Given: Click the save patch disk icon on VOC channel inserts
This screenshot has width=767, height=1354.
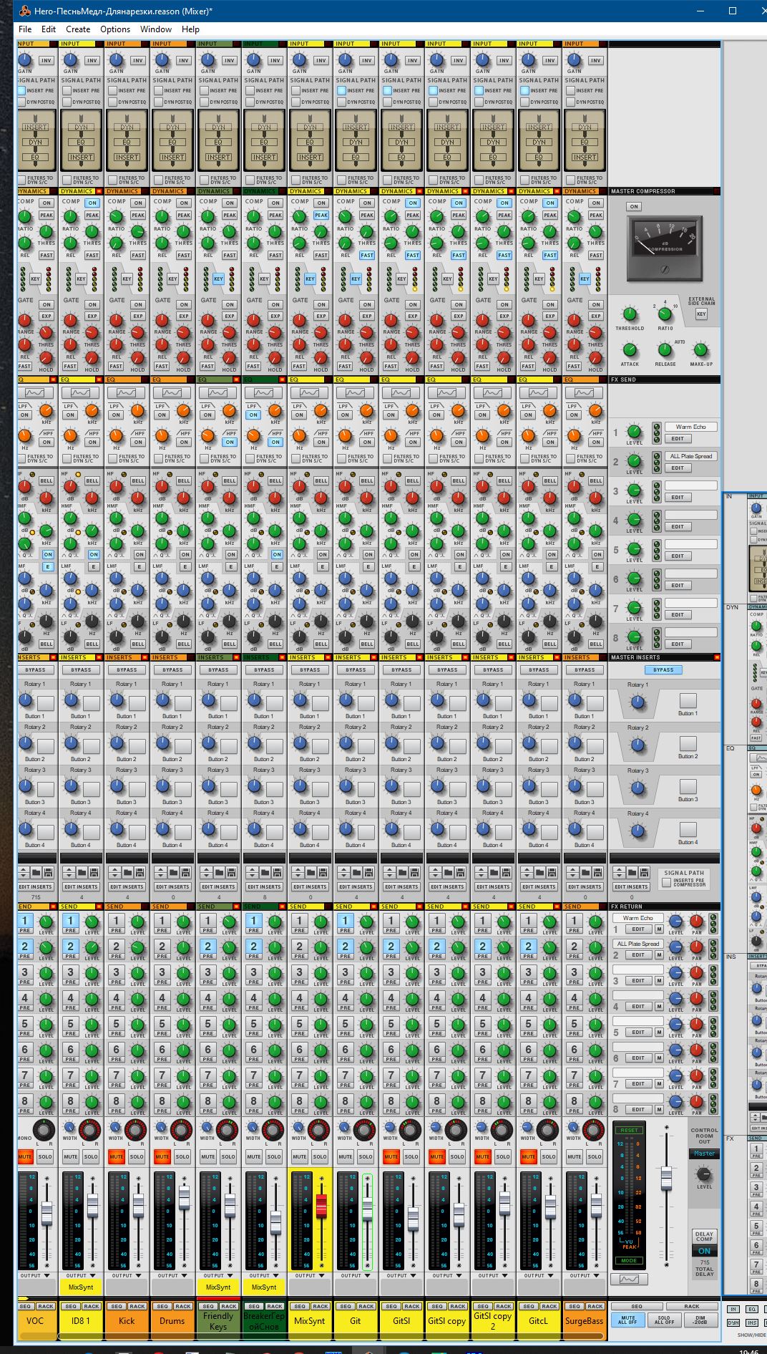Looking at the screenshot, I should (x=48, y=872).
